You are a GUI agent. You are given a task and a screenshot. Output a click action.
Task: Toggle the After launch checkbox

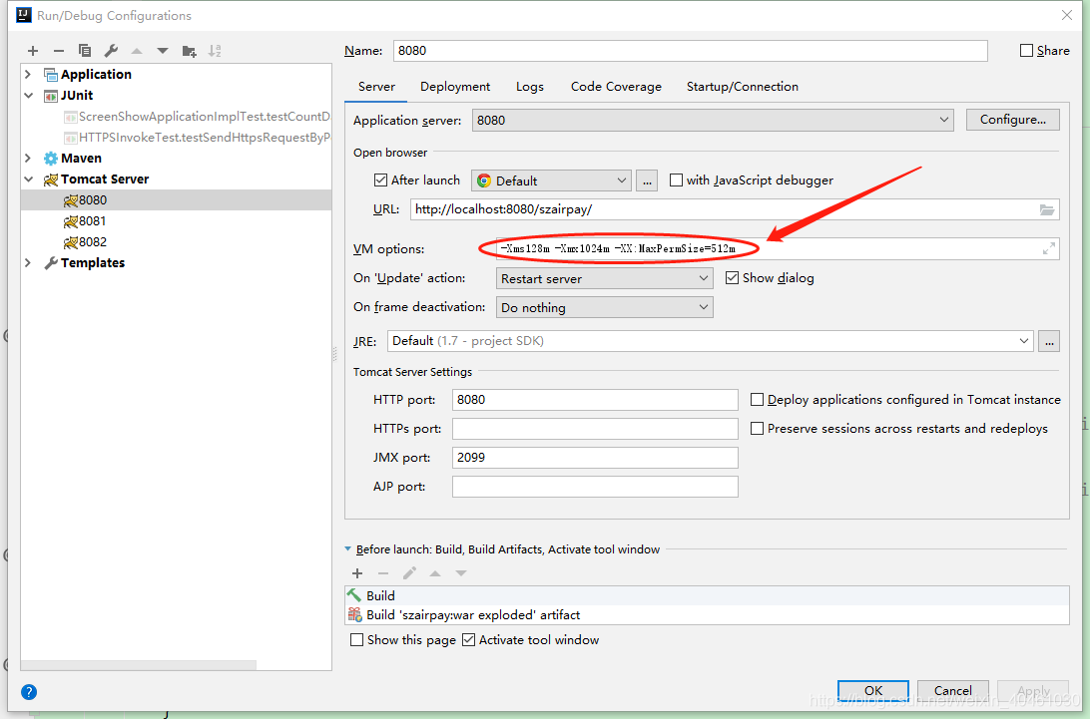(380, 180)
